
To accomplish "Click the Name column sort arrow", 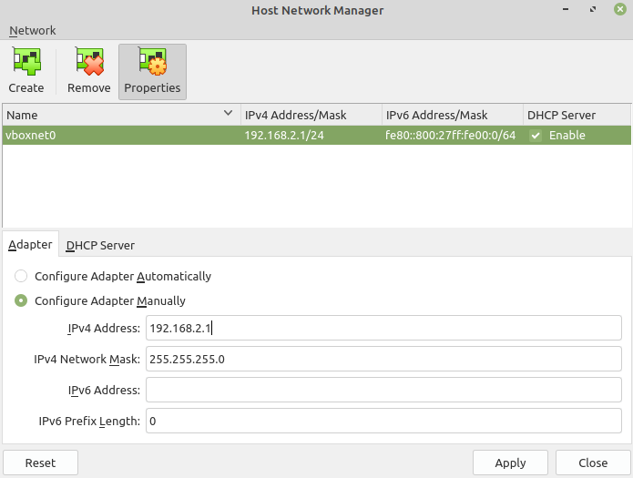I will [x=228, y=115].
